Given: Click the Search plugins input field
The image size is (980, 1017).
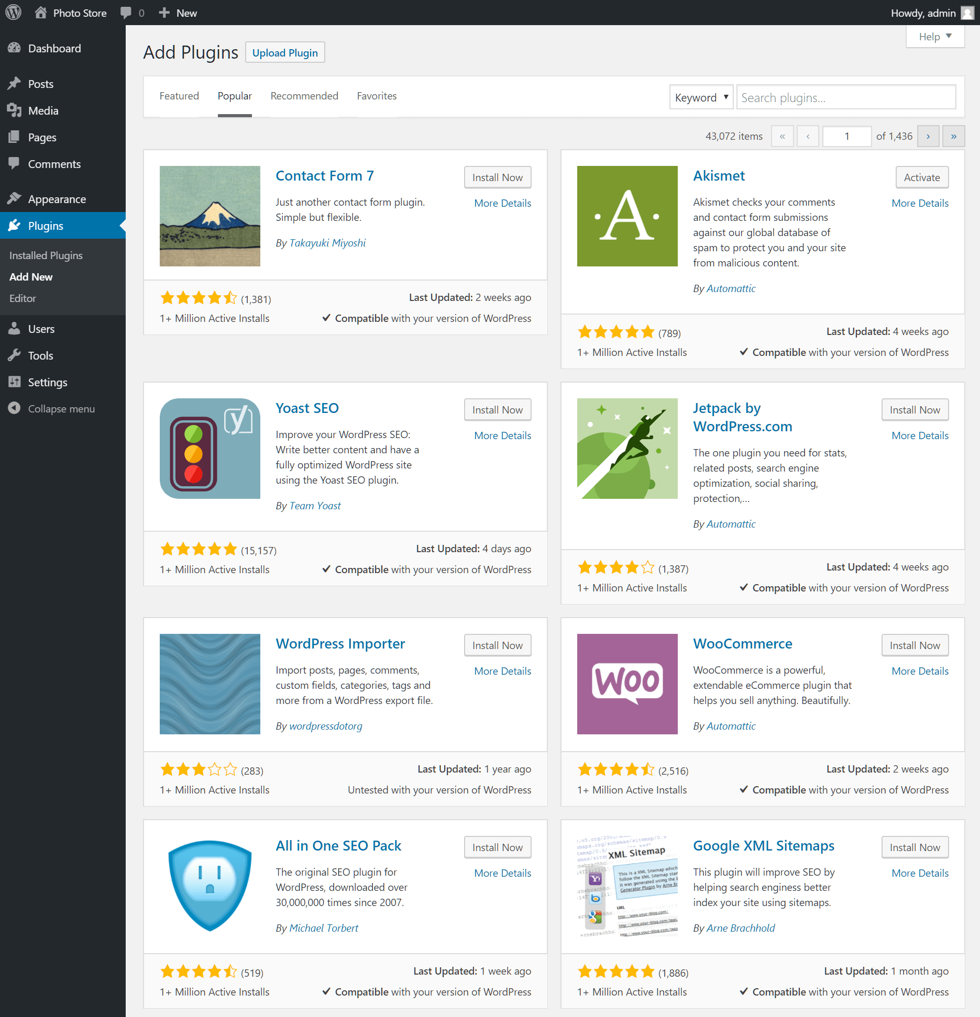Looking at the screenshot, I should [x=846, y=97].
